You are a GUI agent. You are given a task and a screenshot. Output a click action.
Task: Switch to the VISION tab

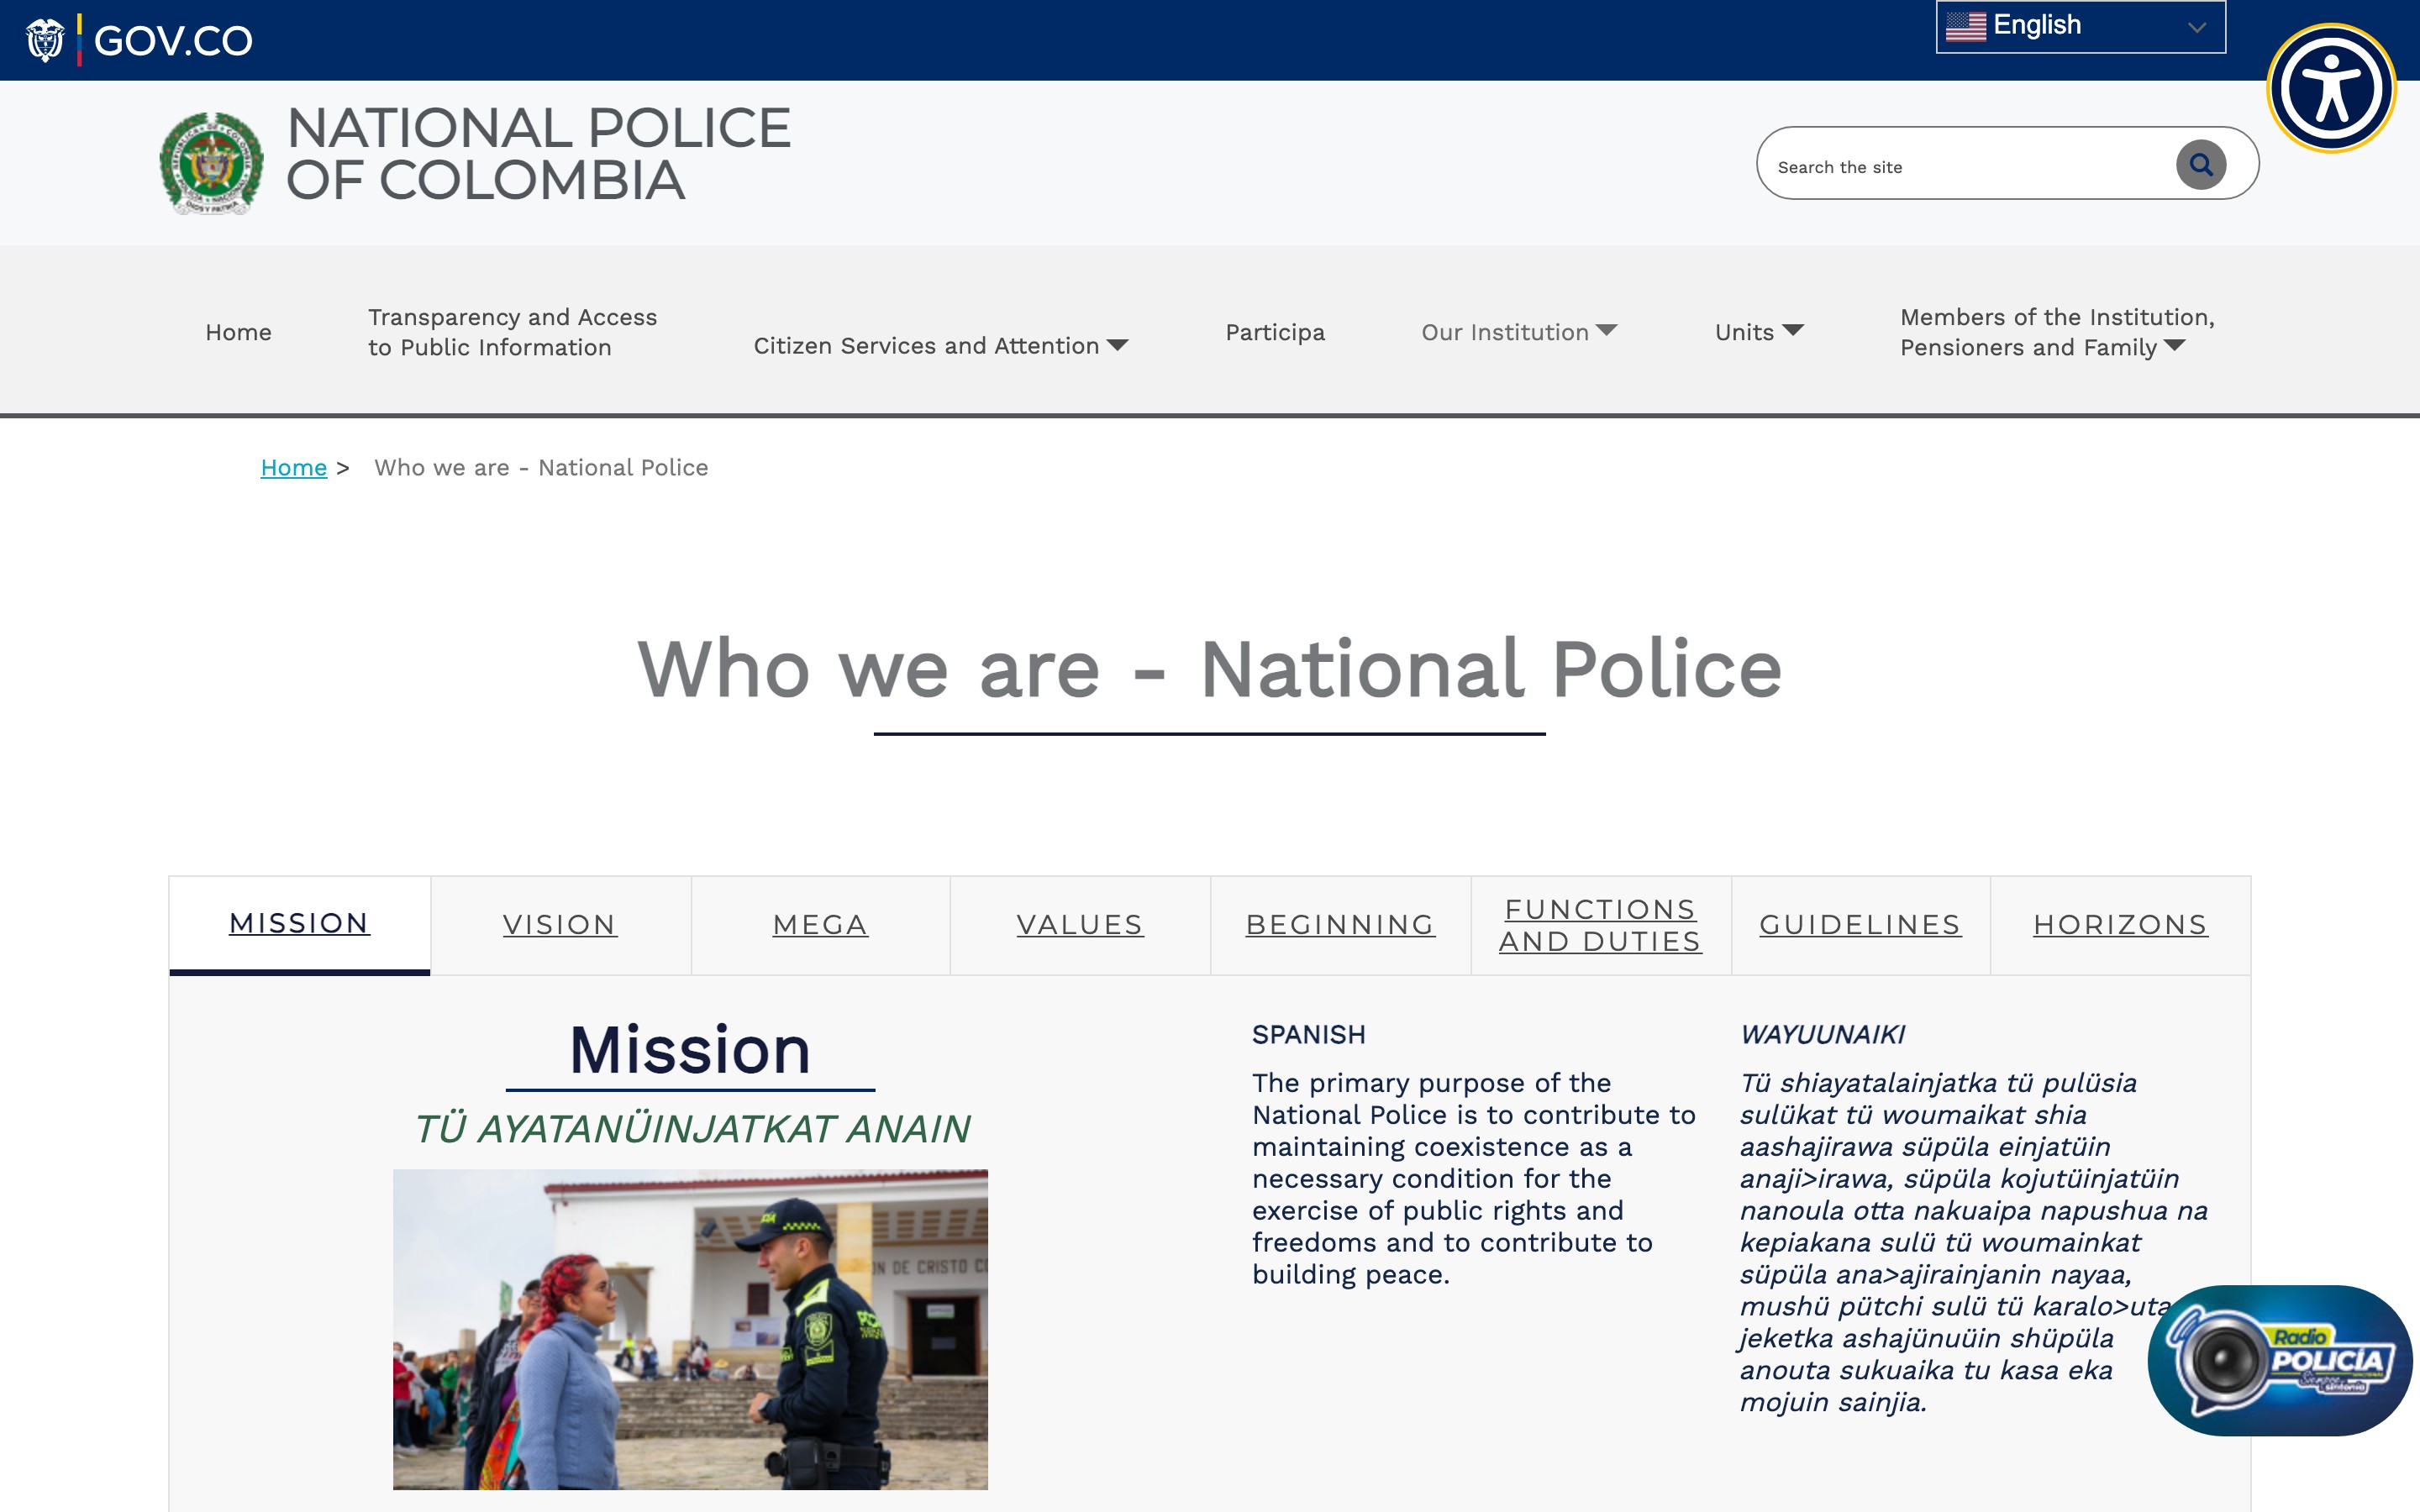[x=560, y=925]
